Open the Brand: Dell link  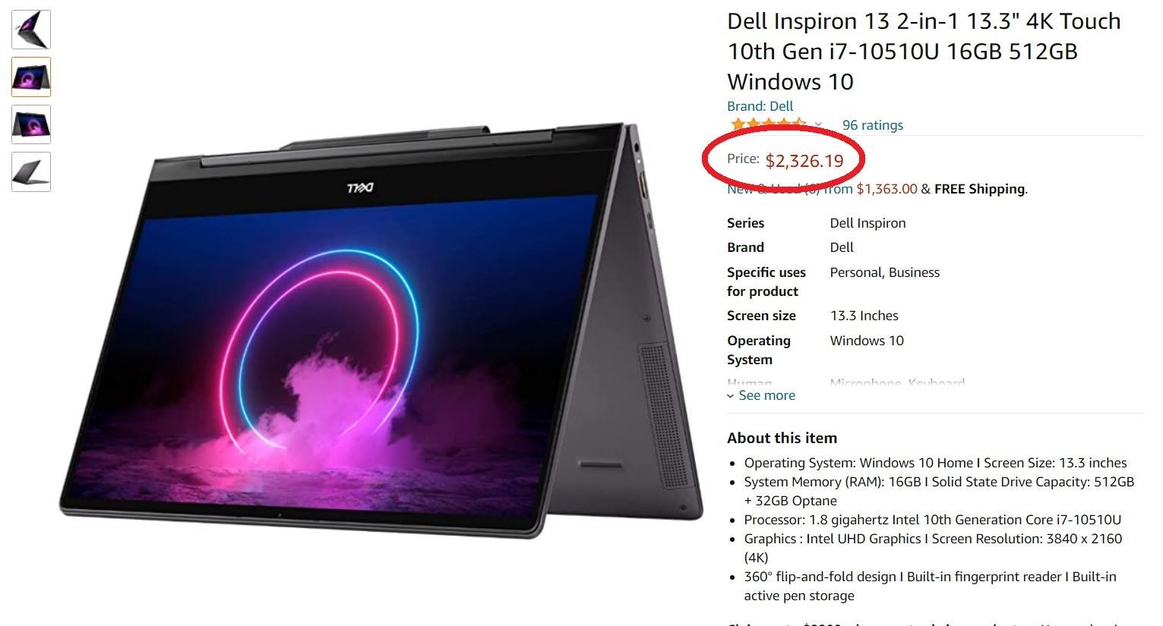click(760, 106)
